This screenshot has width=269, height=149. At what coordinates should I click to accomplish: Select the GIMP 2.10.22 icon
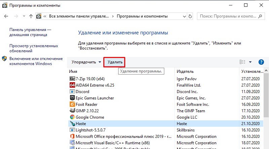(72, 111)
